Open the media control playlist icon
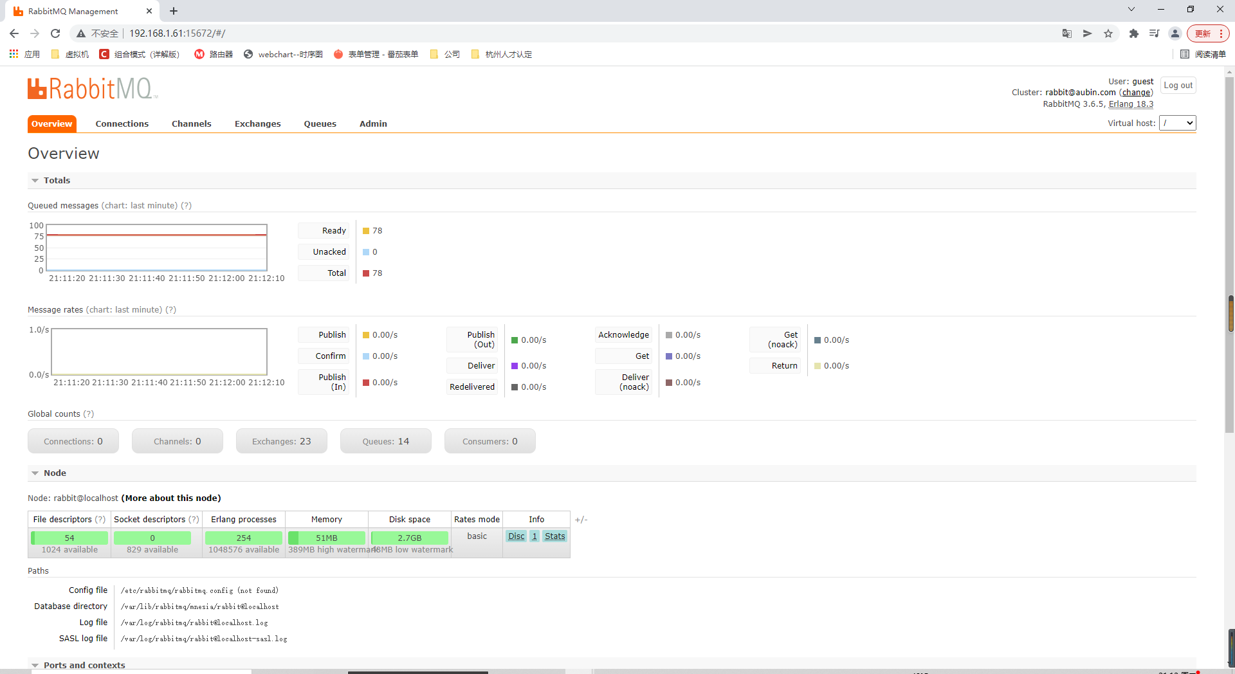Image resolution: width=1235 pixels, height=674 pixels. 1155,33
